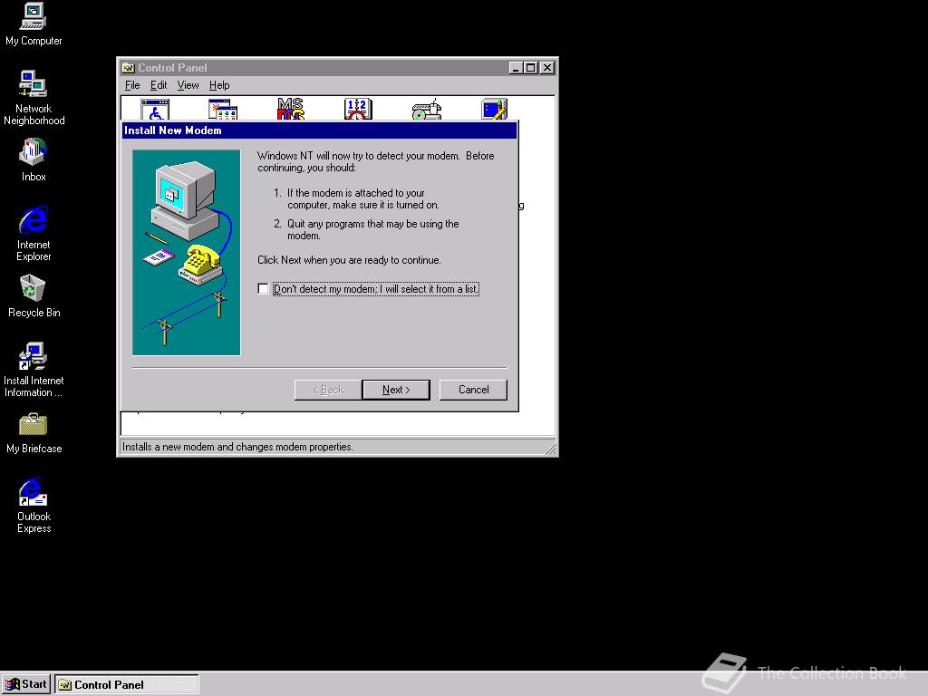Image resolution: width=928 pixels, height=696 pixels.
Task: Select the Date/Time icon in Control Panel
Action: click(x=358, y=110)
